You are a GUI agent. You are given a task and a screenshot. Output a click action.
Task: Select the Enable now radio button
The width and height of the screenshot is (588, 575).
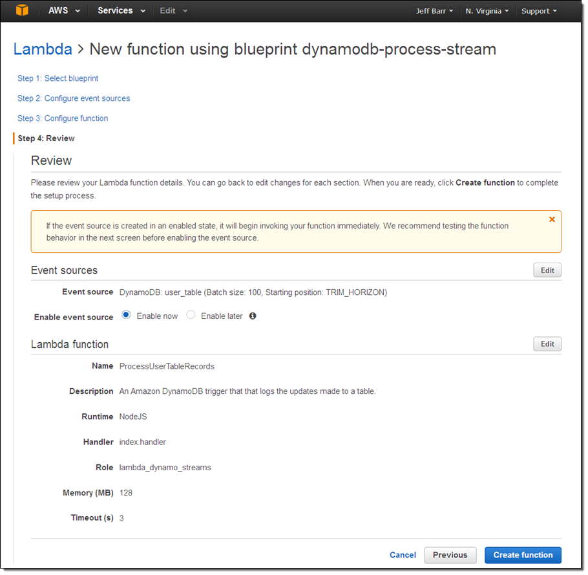(x=127, y=316)
